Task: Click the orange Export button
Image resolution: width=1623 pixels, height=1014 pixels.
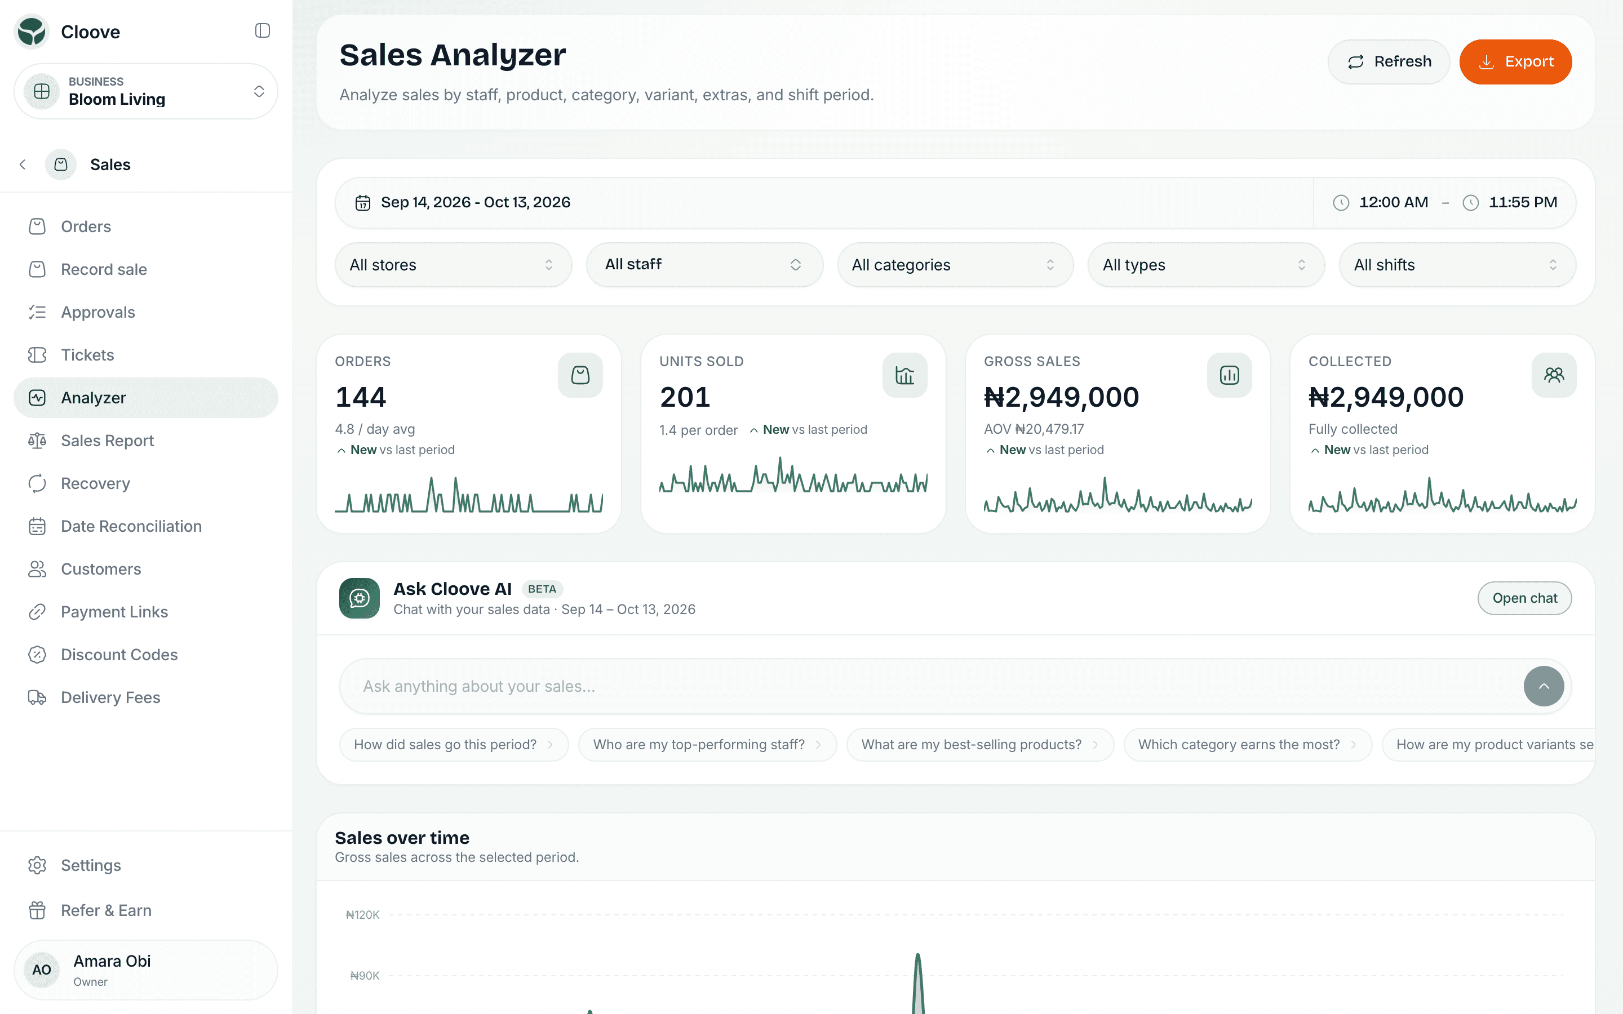Action: click(1515, 62)
